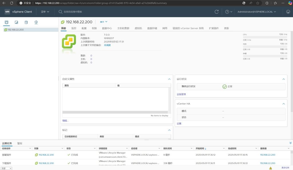293x170 pixels.
Task: Click the warning triangle icon in status bar
Action: pyautogui.click(x=270, y=168)
